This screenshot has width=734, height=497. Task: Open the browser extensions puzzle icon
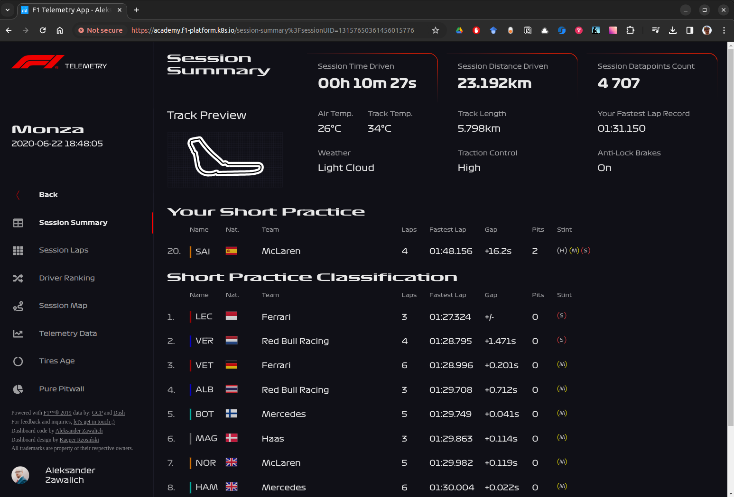tap(630, 30)
